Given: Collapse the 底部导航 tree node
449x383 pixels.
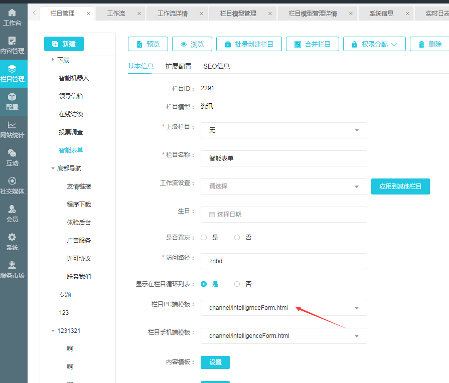Looking at the screenshot, I should point(53,168).
